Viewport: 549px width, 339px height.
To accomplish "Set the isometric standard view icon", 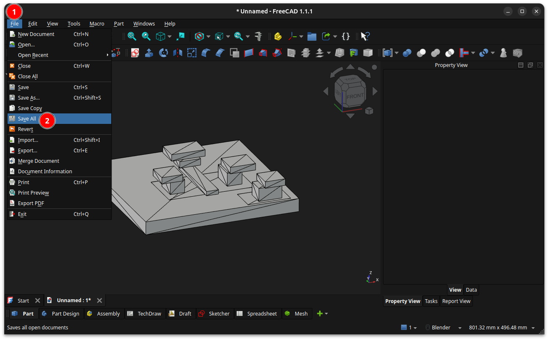I will [x=161, y=36].
